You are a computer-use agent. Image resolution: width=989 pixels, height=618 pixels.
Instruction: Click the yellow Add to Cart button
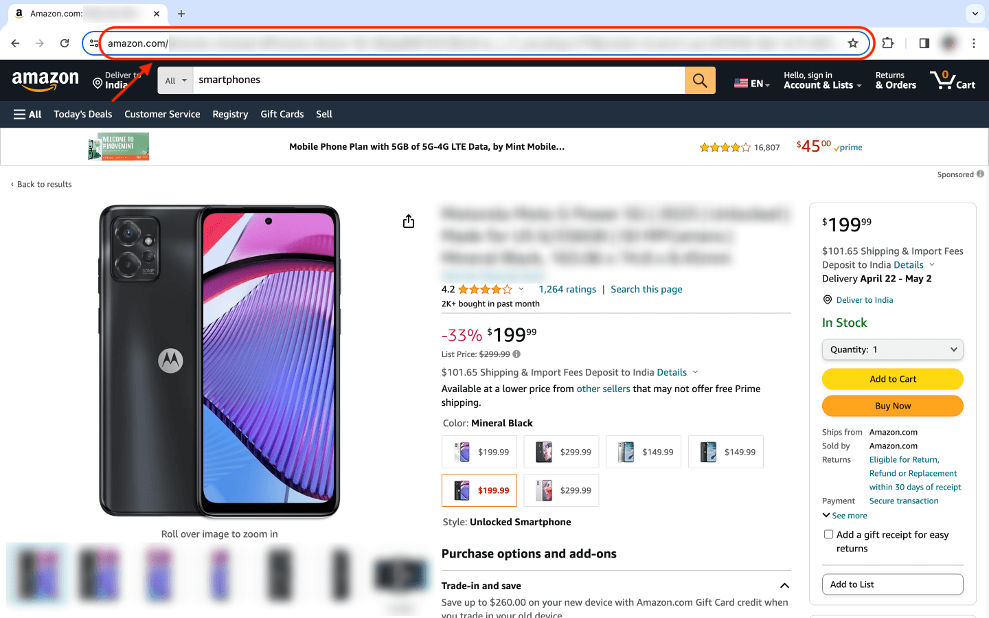coord(892,379)
